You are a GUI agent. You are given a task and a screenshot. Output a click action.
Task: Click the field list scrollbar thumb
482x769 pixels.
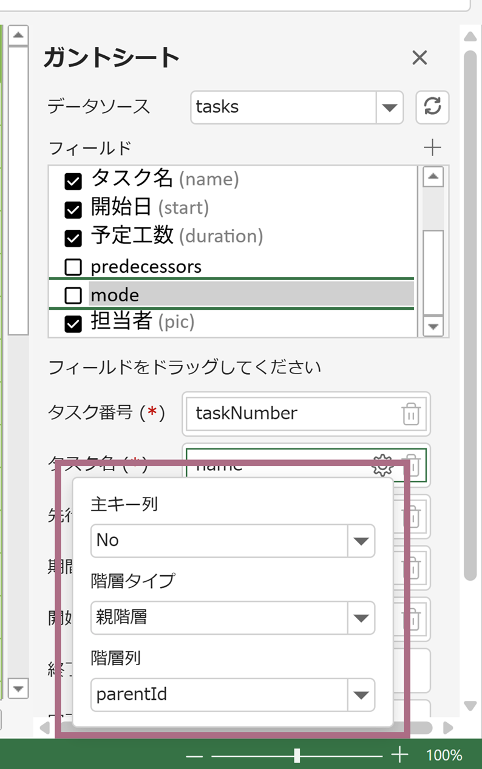pyautogui.click(x=433, y=272)
